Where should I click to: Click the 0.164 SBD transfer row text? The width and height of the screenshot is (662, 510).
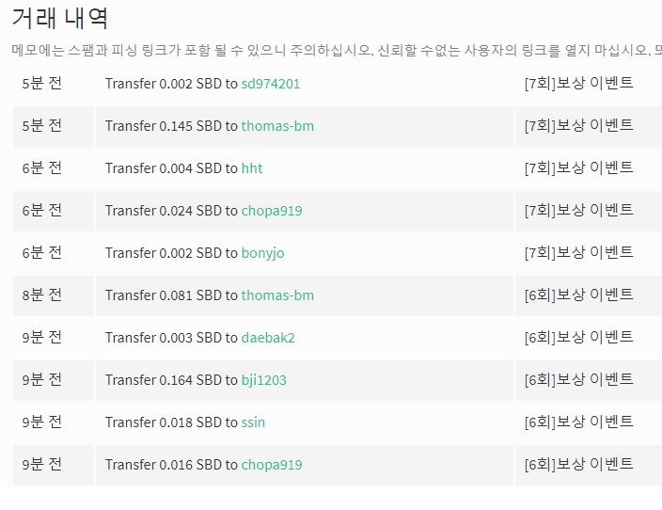(x=196, y=379)
